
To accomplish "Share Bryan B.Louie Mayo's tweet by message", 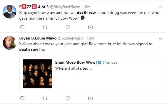I will pyautogui.click(x=91, y=99).
